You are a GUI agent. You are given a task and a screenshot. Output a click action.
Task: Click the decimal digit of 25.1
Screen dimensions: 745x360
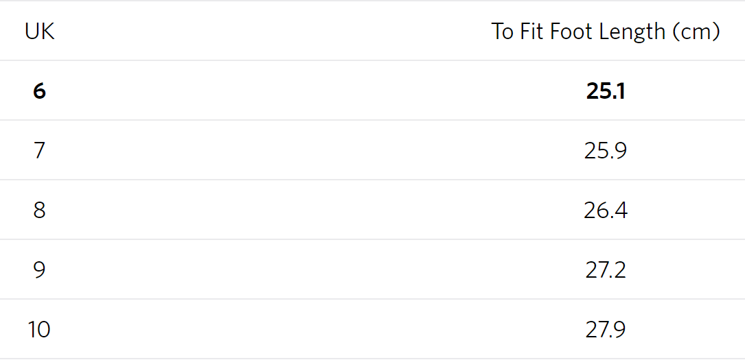(x=621, y=91)
